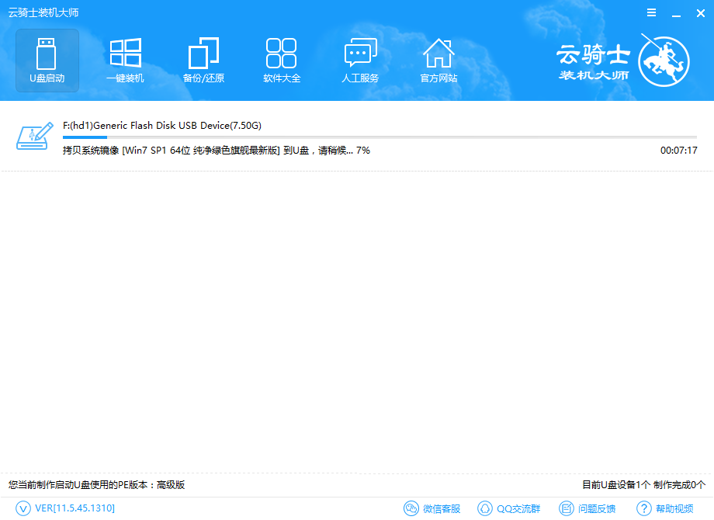This screenshot has width=714, height=520.
Task: Open the 备份/还原 backup and restore tool
Action: tap(203, 60)
